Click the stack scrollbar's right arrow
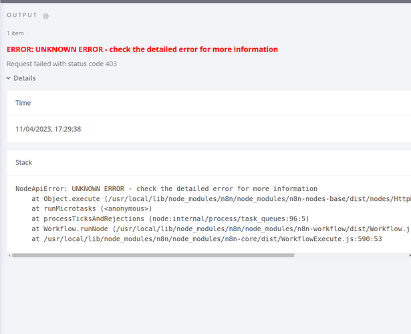This screenshot has width=411, height=334. tap(408, 255)
